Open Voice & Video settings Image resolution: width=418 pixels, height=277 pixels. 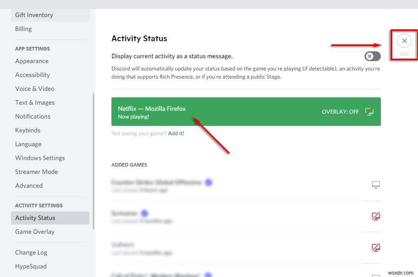click(x=35, y=88)
